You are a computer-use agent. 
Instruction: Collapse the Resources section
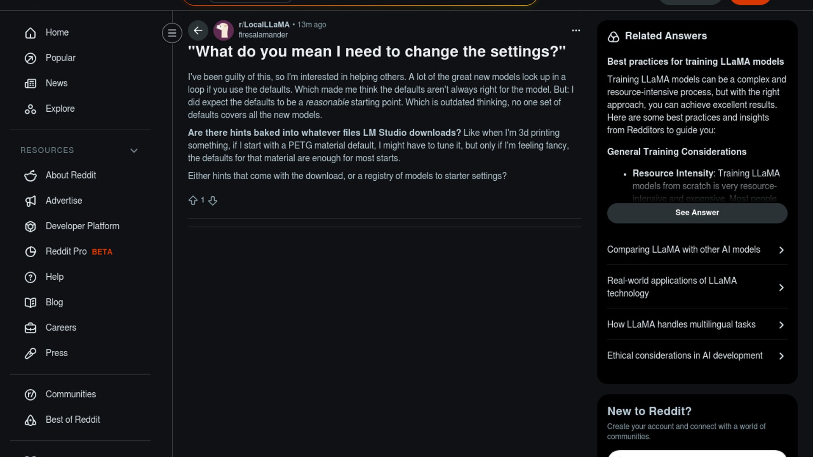pos(134,151)
